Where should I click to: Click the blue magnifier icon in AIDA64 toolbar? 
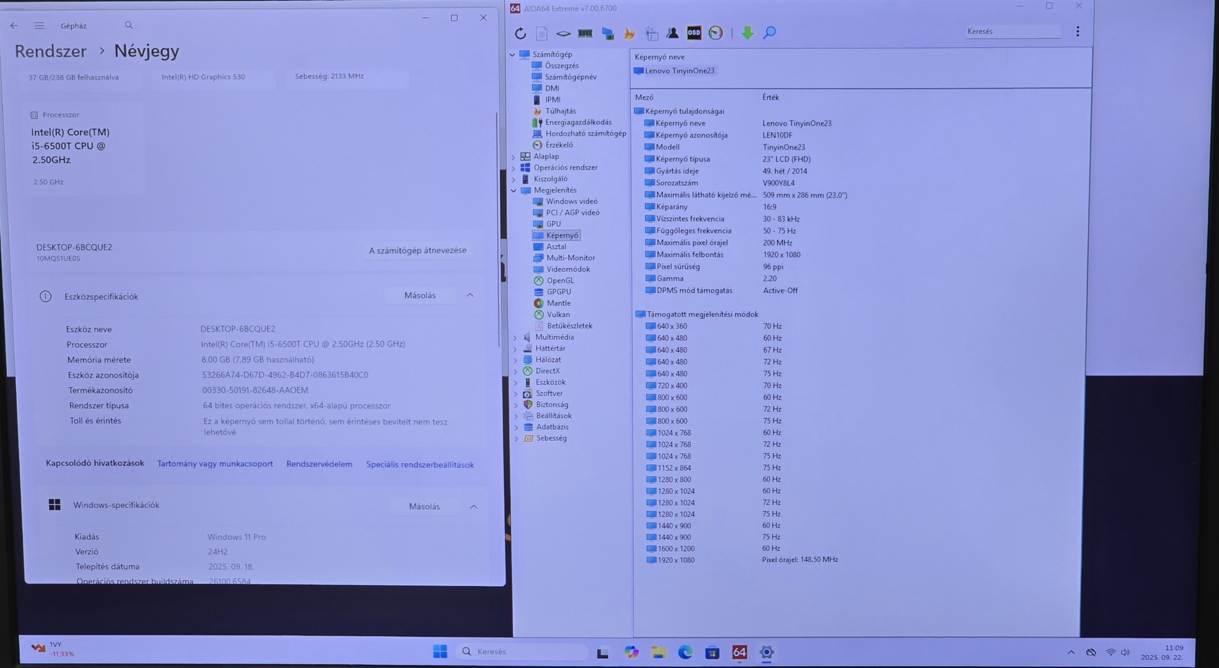(x=770, y=32)
